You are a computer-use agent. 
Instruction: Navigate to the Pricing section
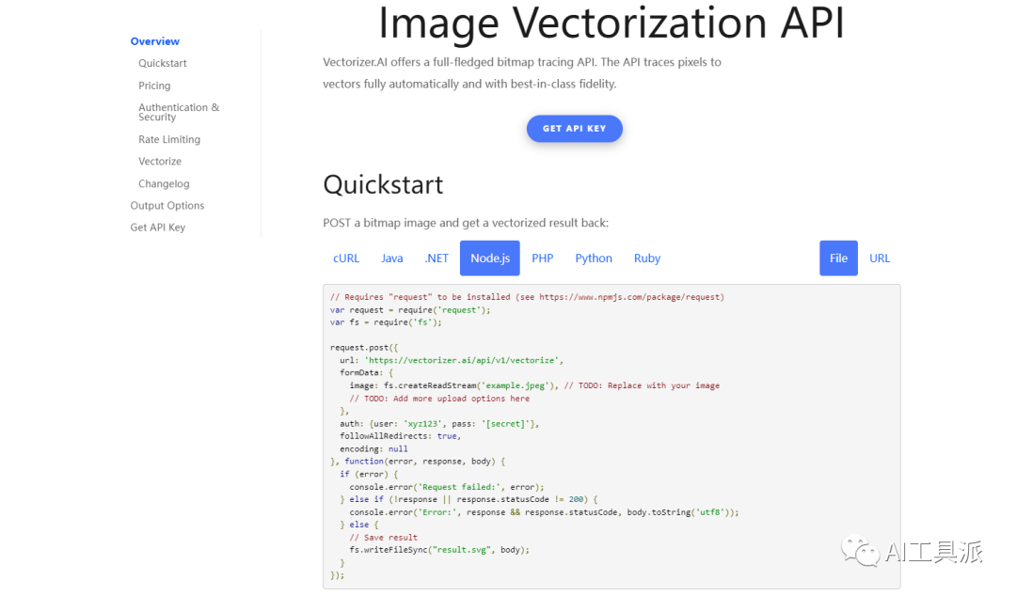pyautogui.click(x=154, y=86)
